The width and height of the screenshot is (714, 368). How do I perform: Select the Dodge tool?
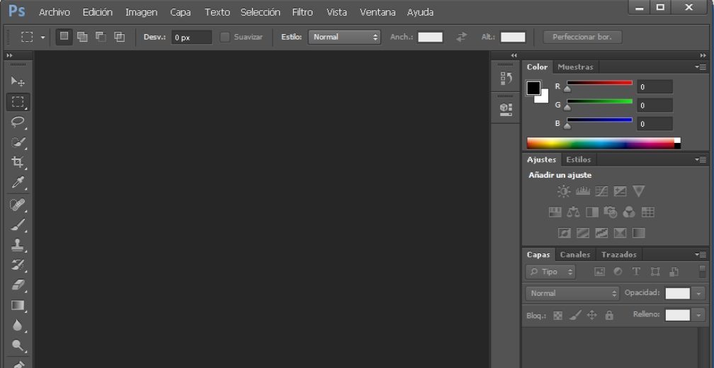(x=18, y=345)
